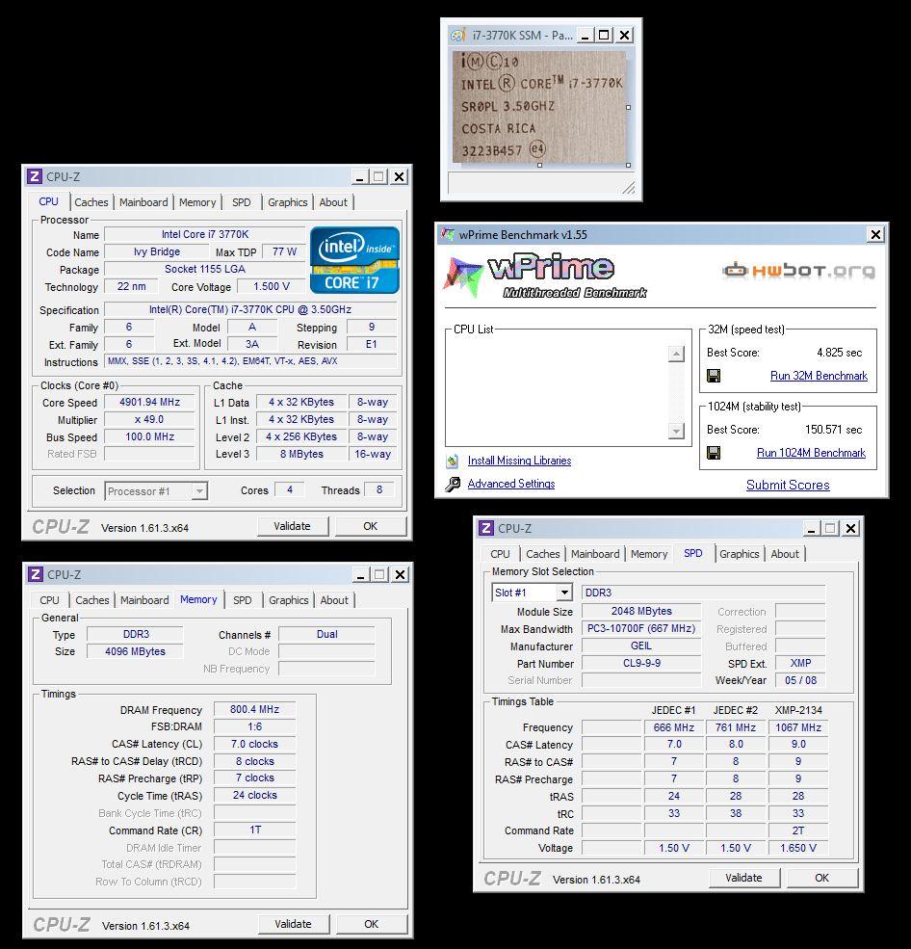The width and height of the screenshot is (911, 949).
Task: Click OK in the top-left CPU-Z window
Action: pyautogui.click(x=370, y=526)
